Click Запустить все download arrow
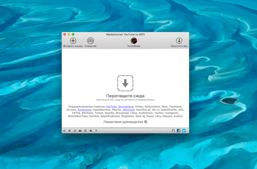257x169 pixels. tap(179, 41)
